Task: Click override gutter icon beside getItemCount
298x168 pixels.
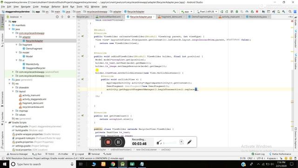Action: (x=83, y=115)
